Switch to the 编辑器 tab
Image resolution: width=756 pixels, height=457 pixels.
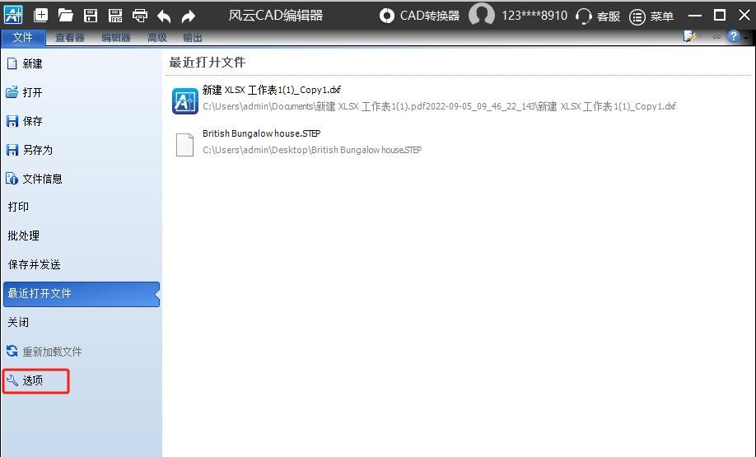tap(116, 38)
